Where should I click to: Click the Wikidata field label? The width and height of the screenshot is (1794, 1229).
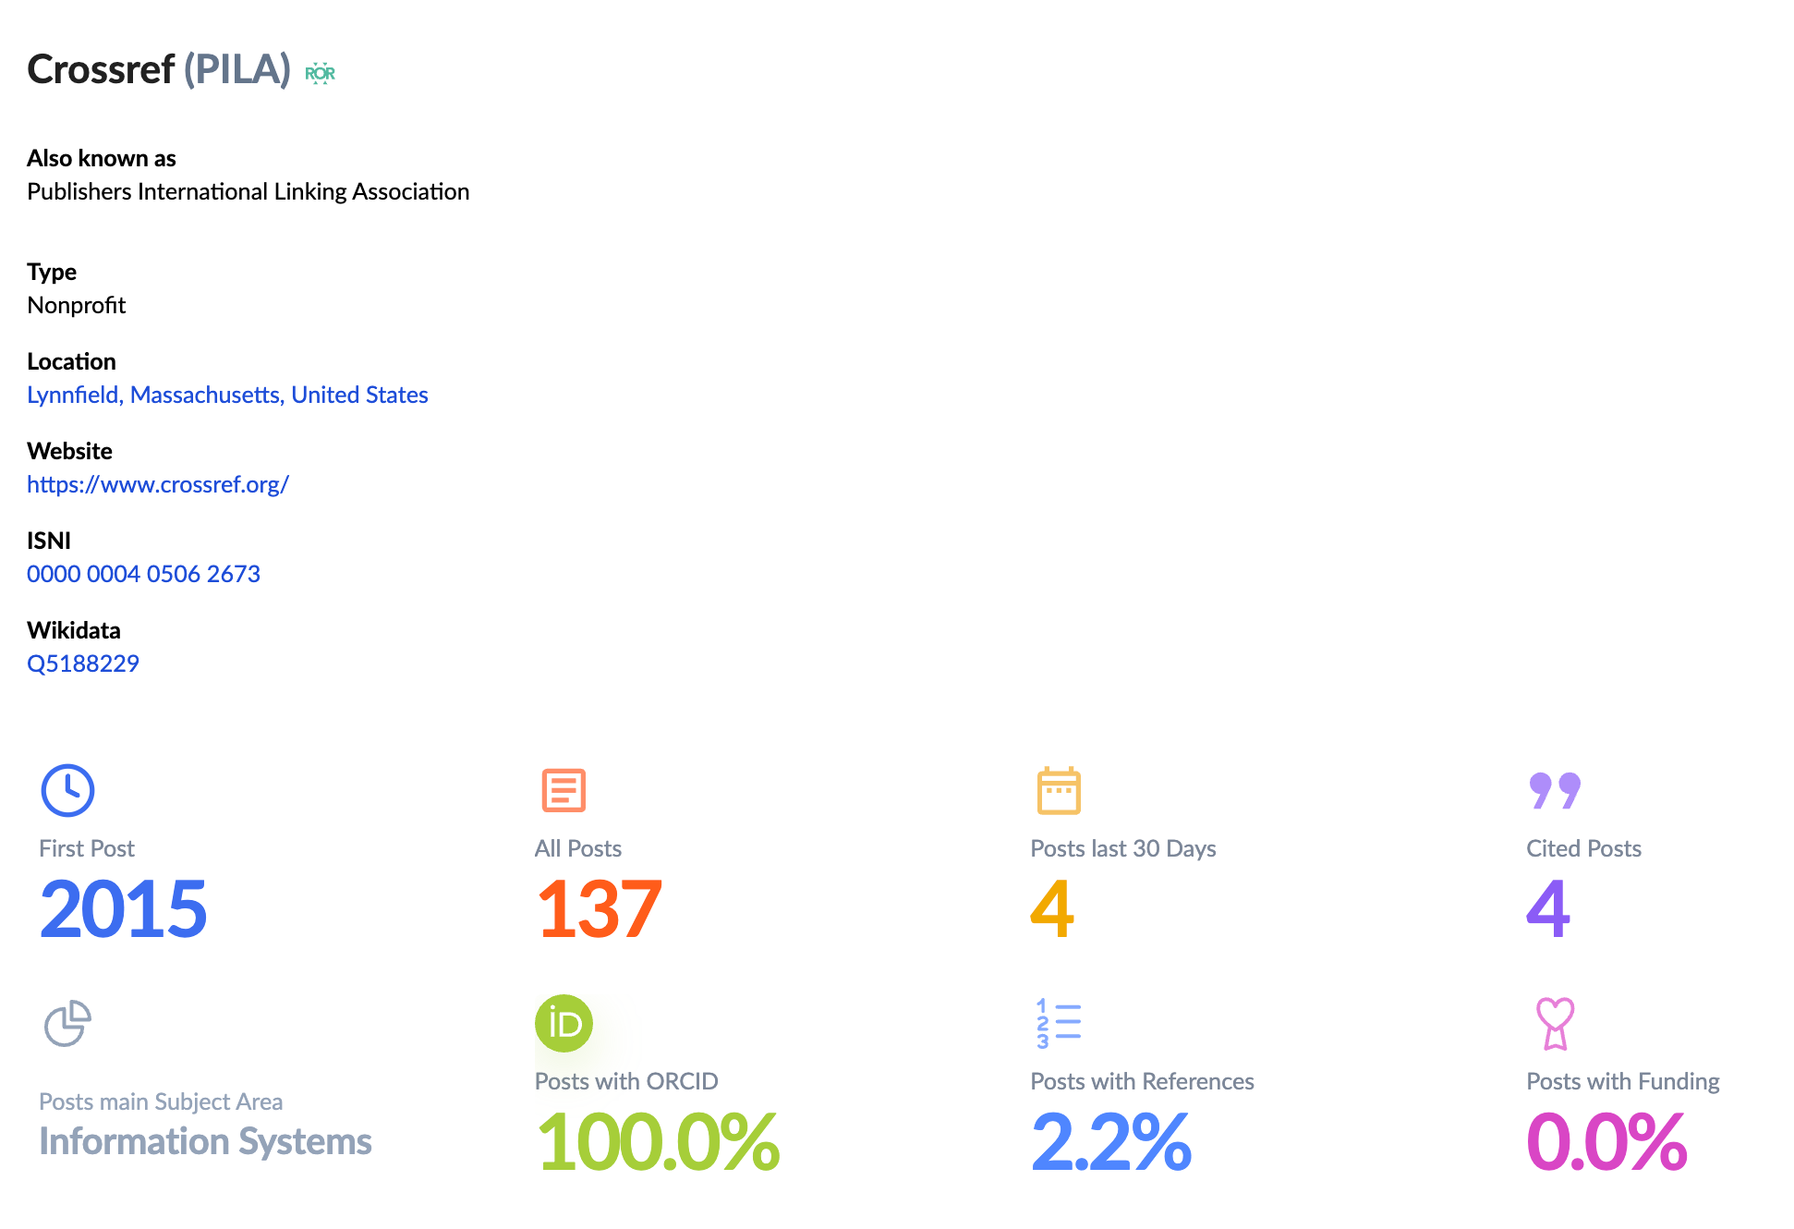(74, 630)
